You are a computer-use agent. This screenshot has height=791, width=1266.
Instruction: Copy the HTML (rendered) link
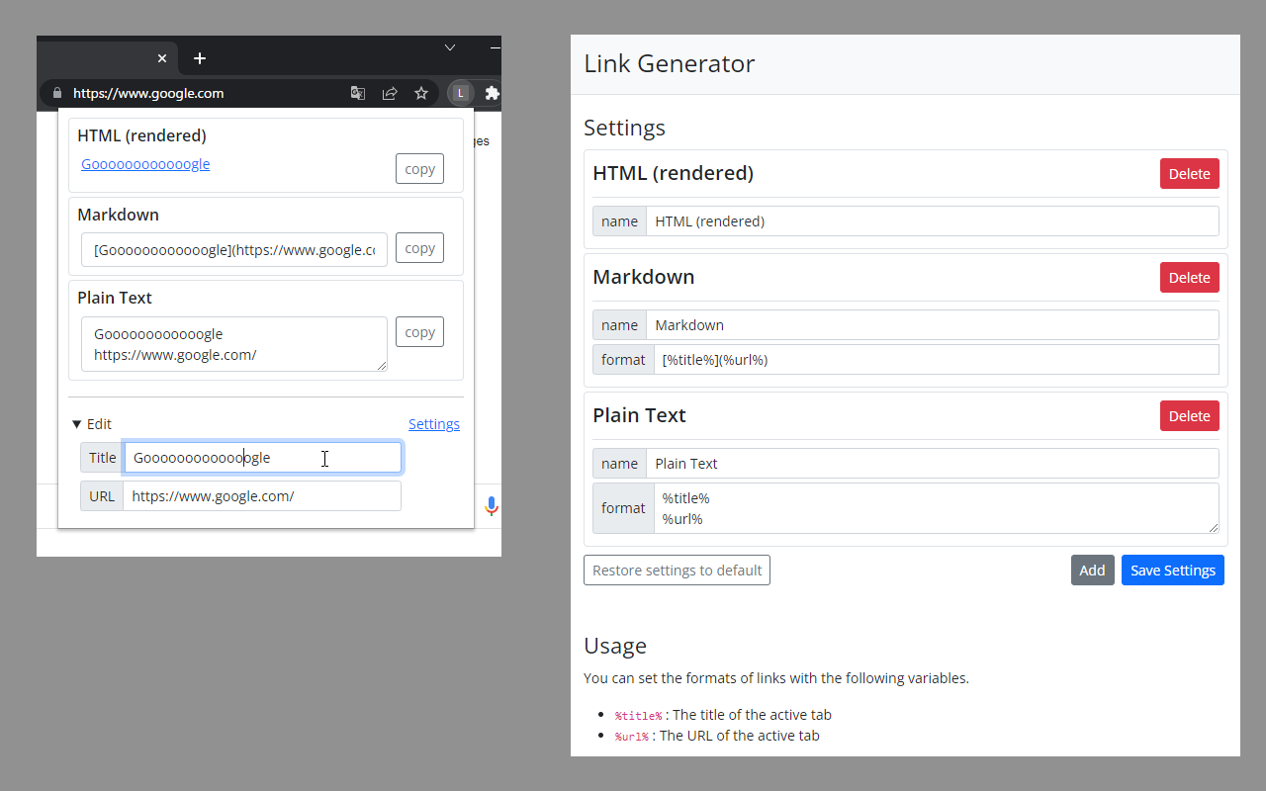(x=418, y=168)
